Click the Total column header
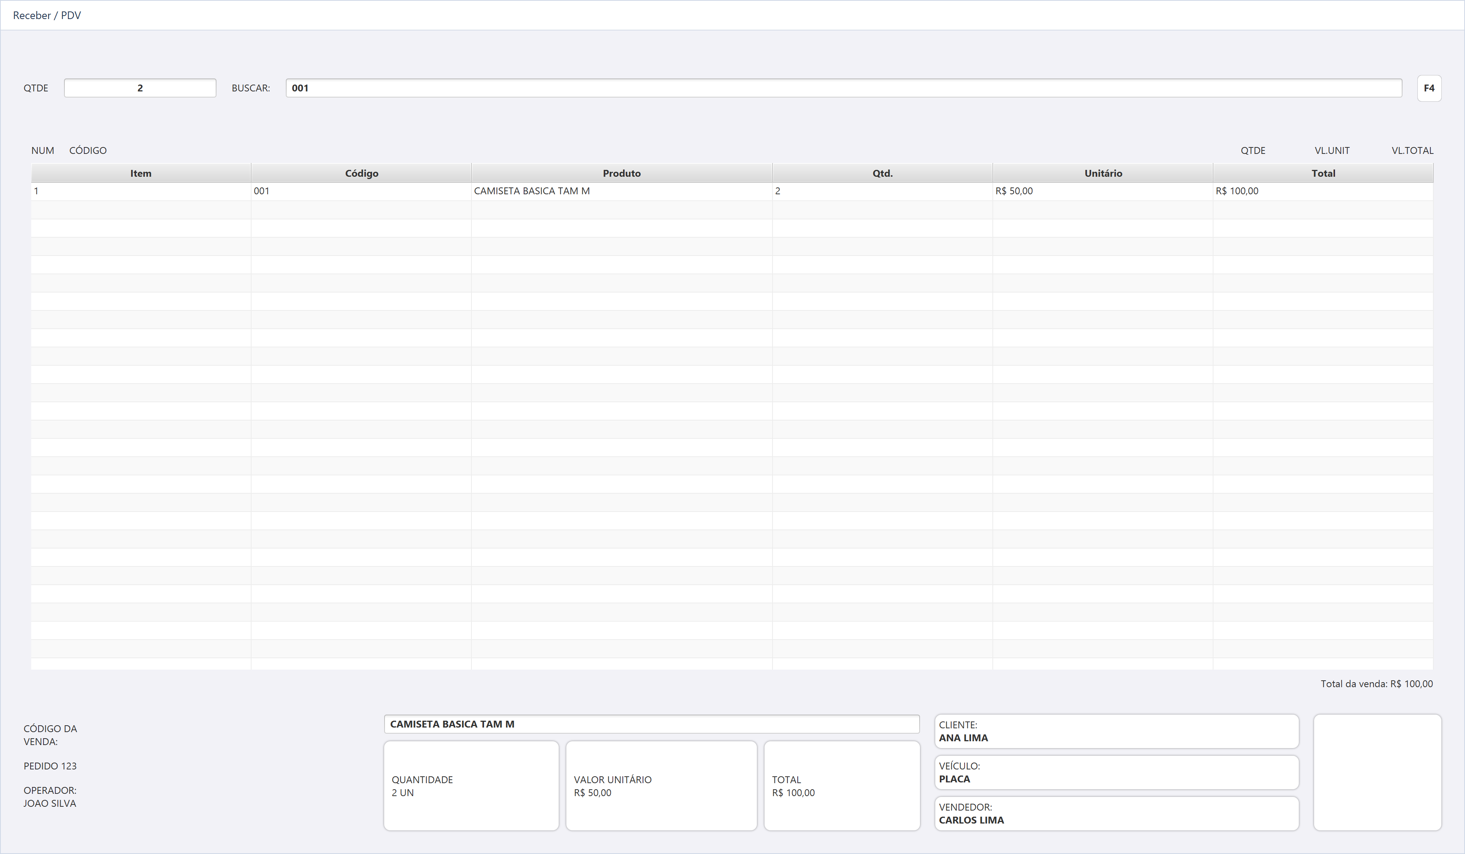Image resolution: width=1465 pixels, height=854 pixels. pyautogui.click(x=1323, y=173)
